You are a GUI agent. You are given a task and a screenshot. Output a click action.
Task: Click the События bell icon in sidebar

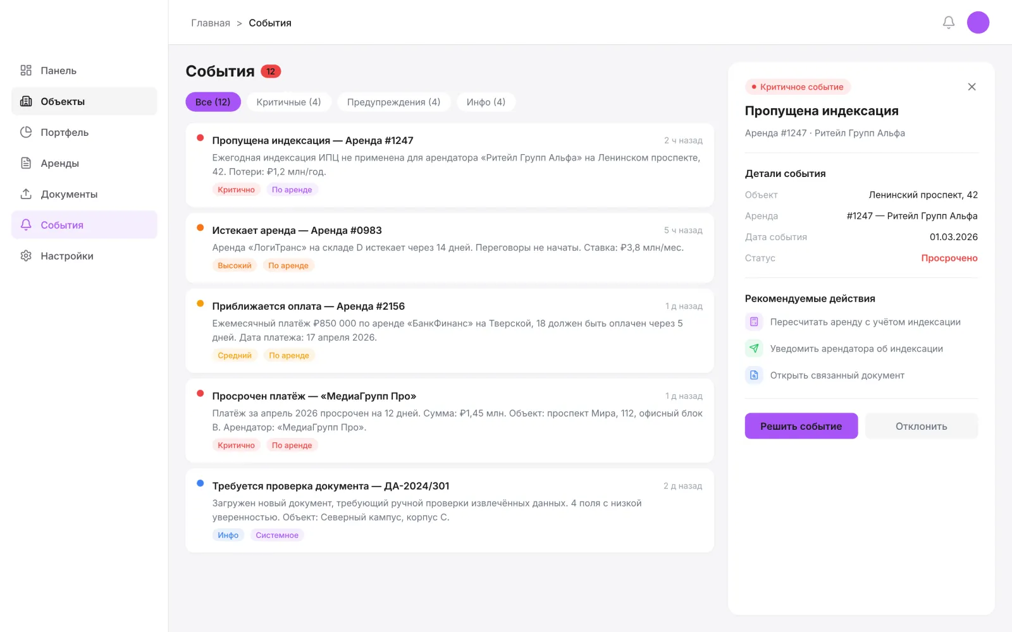pos(26,225)
